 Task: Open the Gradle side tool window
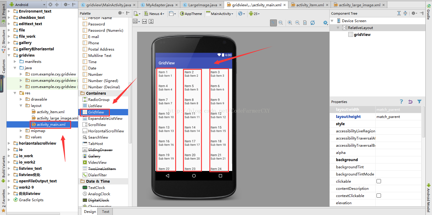(428, 12)
